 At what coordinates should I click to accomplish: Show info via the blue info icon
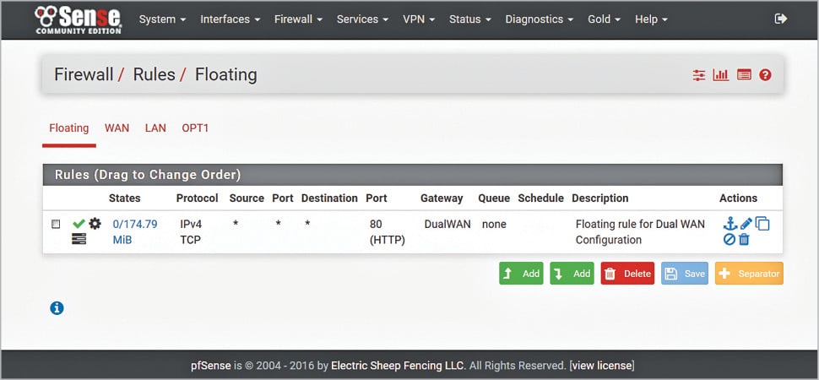[57, 308]
